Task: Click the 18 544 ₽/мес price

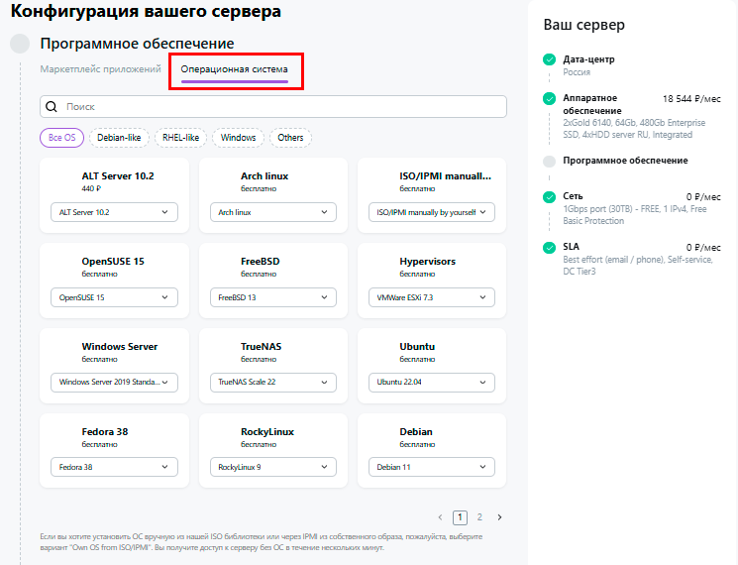Action: [691, 99]
